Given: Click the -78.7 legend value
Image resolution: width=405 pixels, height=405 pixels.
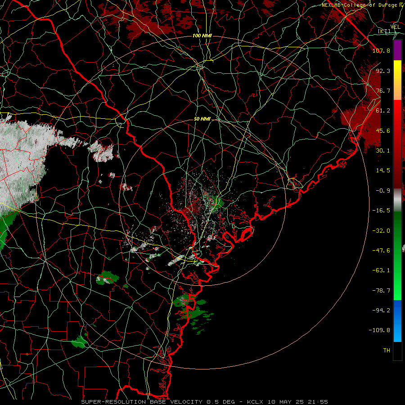Looking at the screenshot, I should click(381, 291).
